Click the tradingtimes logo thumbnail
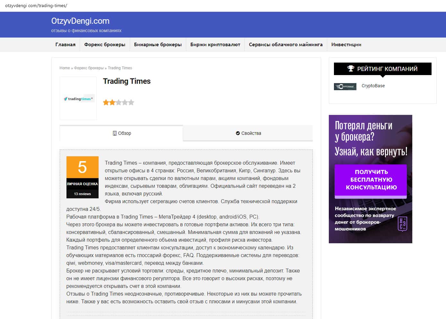This screenshot has height=319, width=446. coord(78,99)
